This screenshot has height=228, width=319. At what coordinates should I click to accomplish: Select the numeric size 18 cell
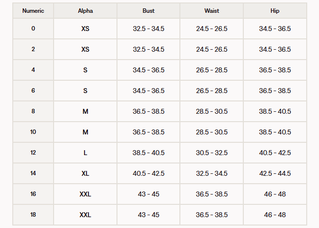[33, 215]
